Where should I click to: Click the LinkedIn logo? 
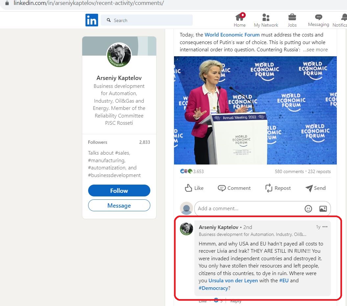click(x=92, y=20)
